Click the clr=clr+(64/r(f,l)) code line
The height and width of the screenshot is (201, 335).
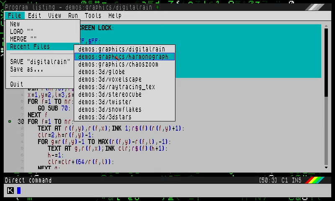[81, 162]
